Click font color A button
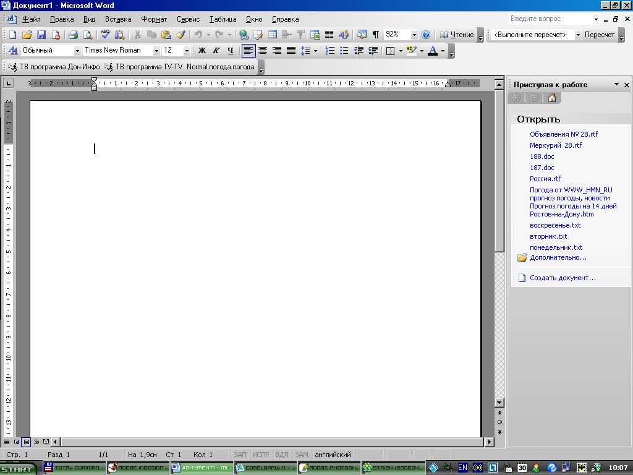The image size is (633, 475). click(x=432, y=51)
